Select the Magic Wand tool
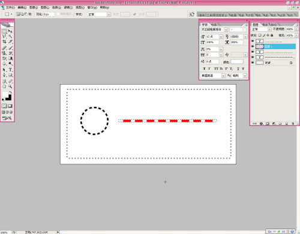This screenshot has width=300, height=234. (10, 37)
